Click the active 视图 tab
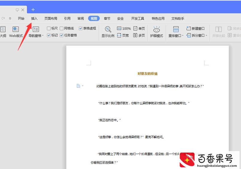Image resolution: width=241 pixels, height=169 pixels. (94, 19)
